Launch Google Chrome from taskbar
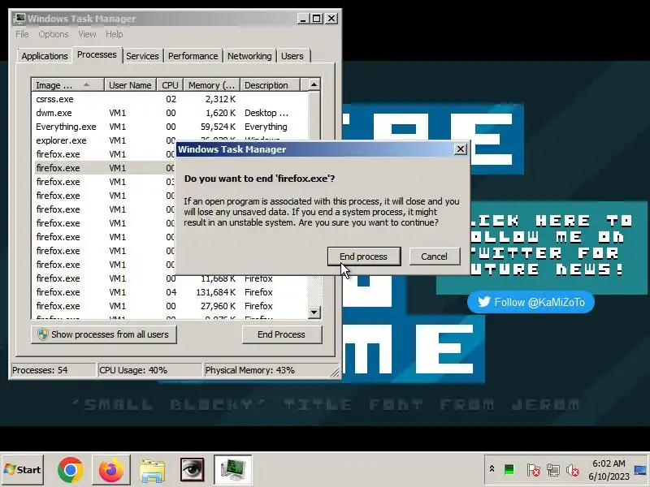 point(70,470)
